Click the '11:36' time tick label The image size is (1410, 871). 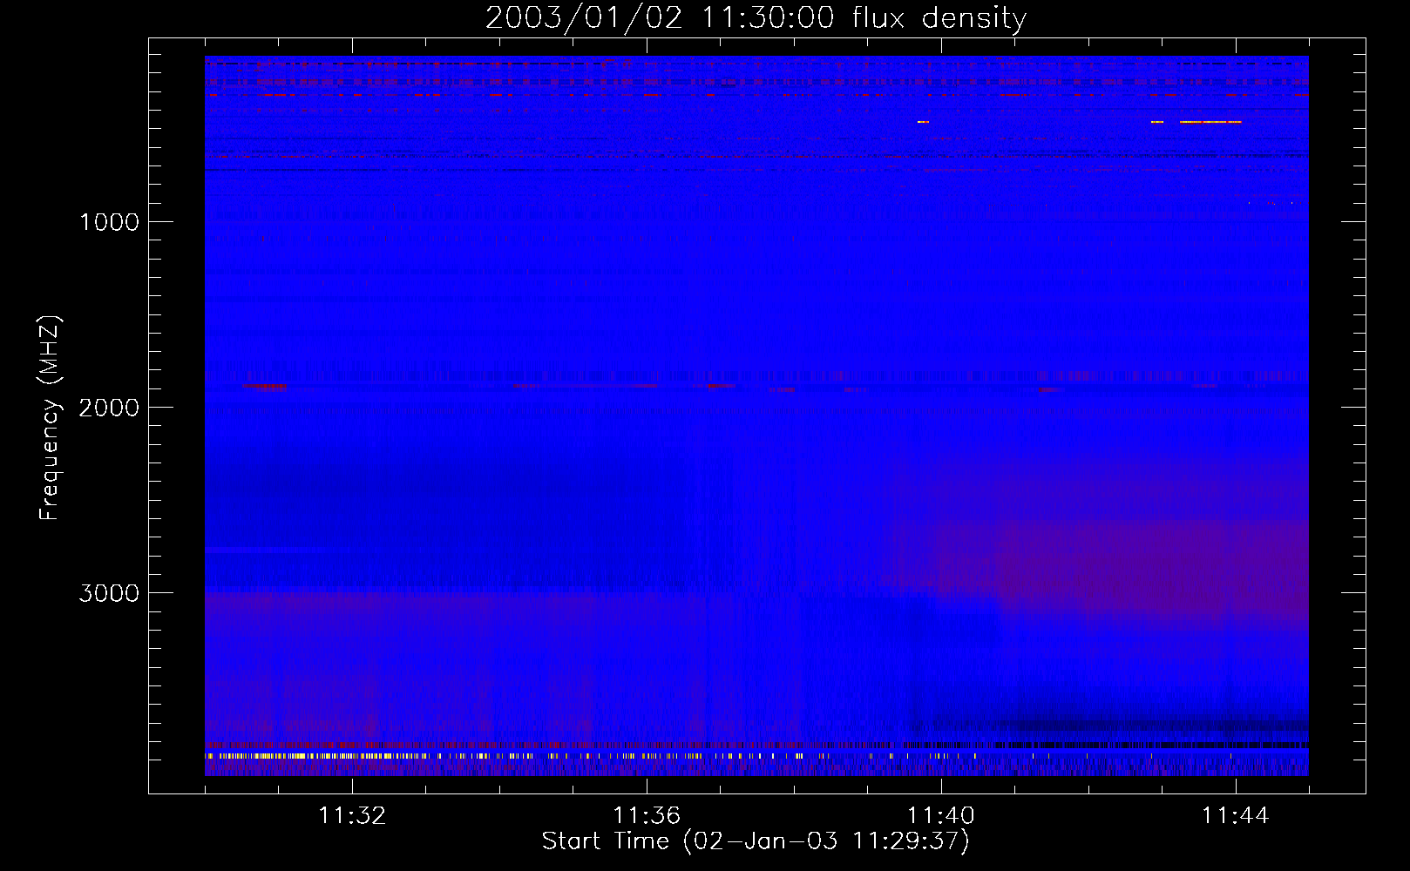647,816
